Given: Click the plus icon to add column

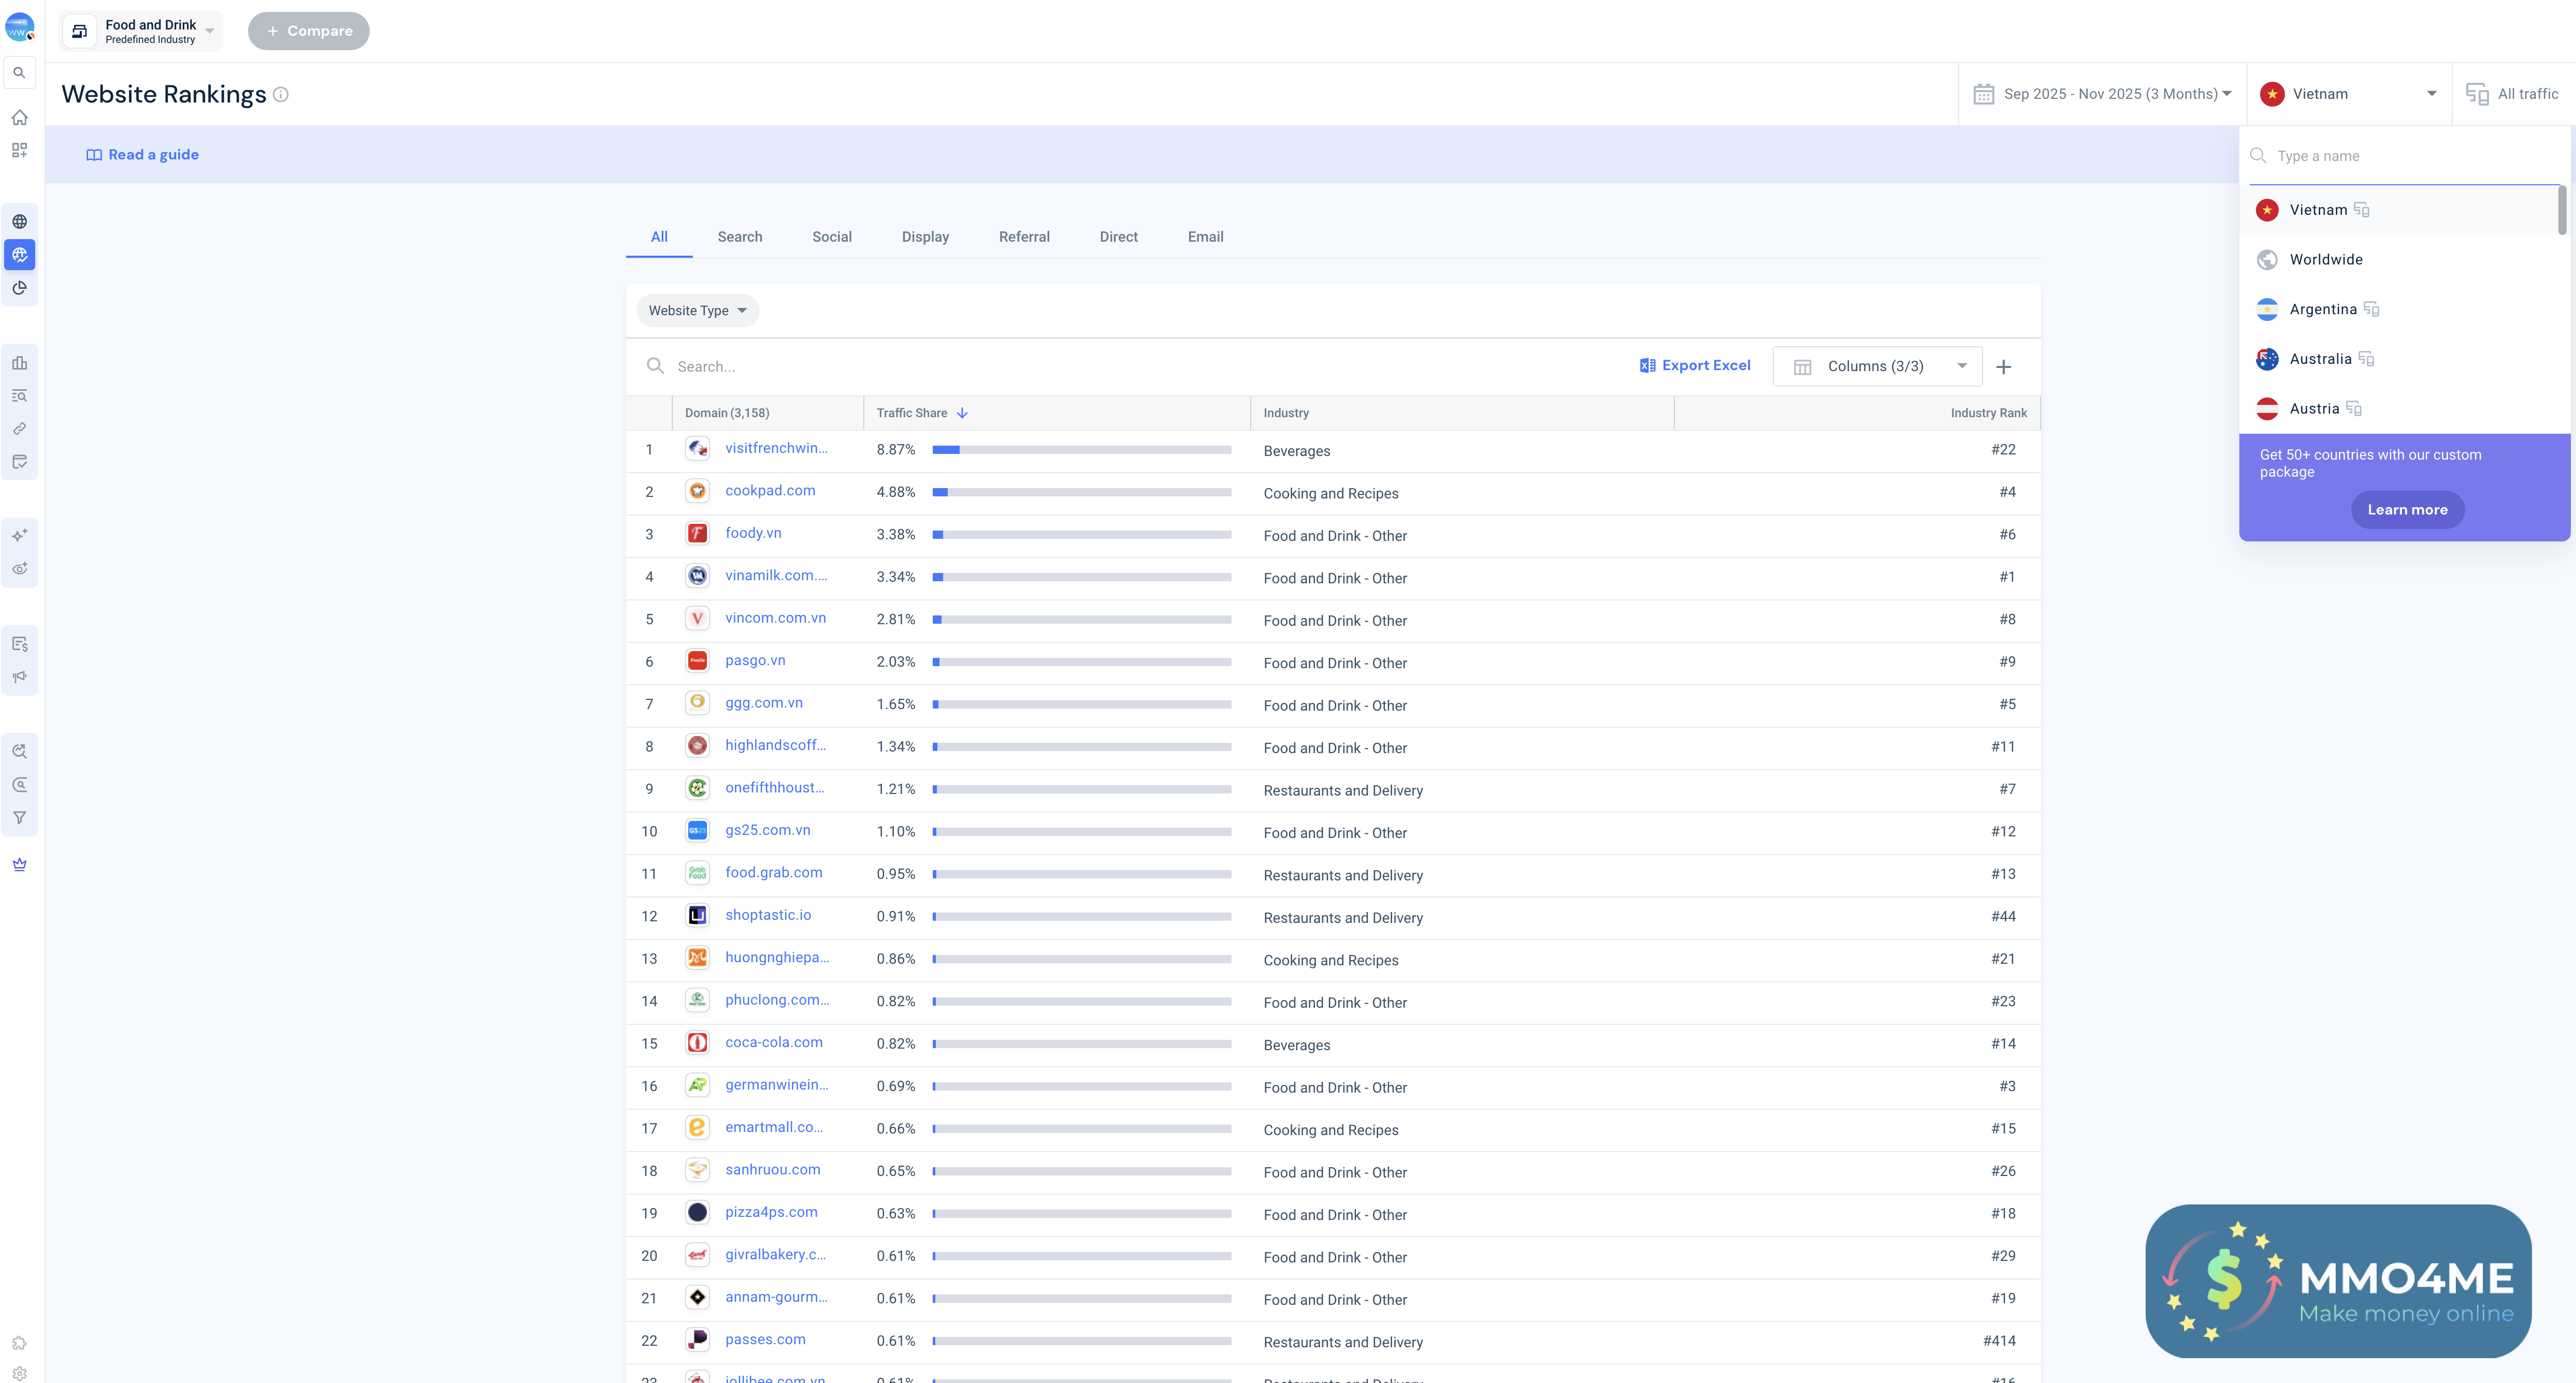Looking at the screenshot, I should click(x=2003, y=367).
